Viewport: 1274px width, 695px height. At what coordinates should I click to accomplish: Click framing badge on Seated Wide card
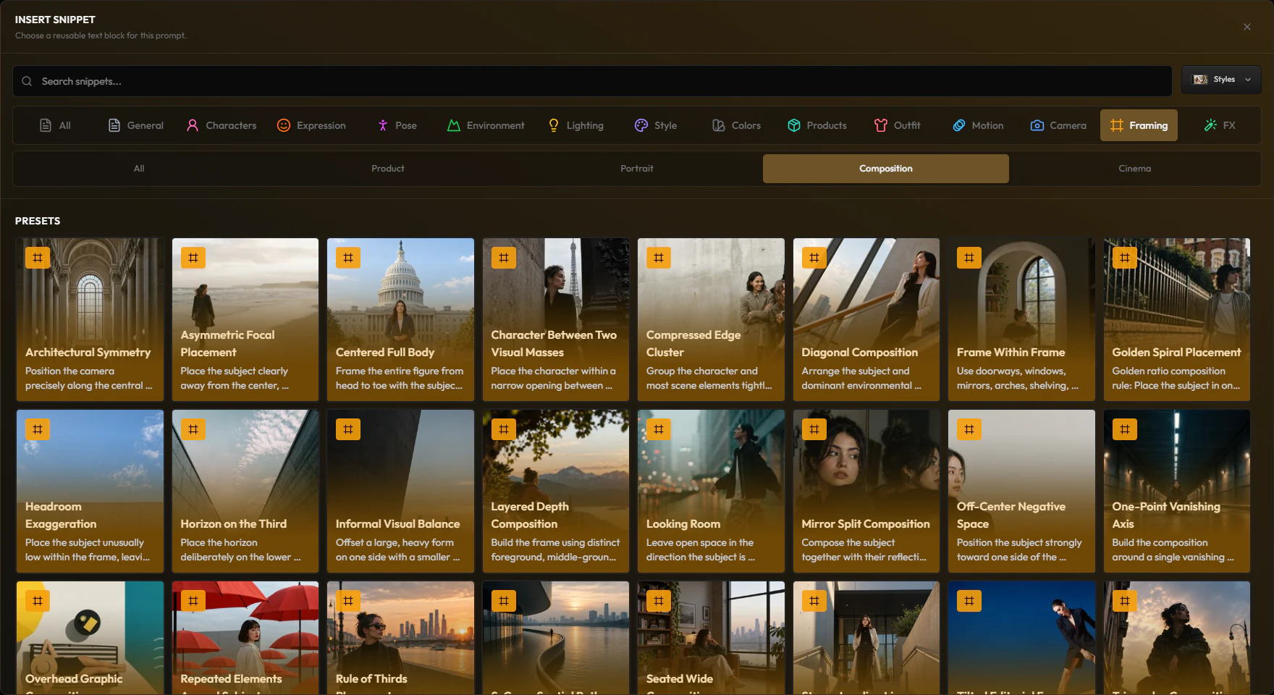659,601
